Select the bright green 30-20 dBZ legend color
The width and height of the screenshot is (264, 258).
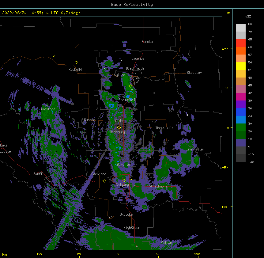[x=241, y=127]
